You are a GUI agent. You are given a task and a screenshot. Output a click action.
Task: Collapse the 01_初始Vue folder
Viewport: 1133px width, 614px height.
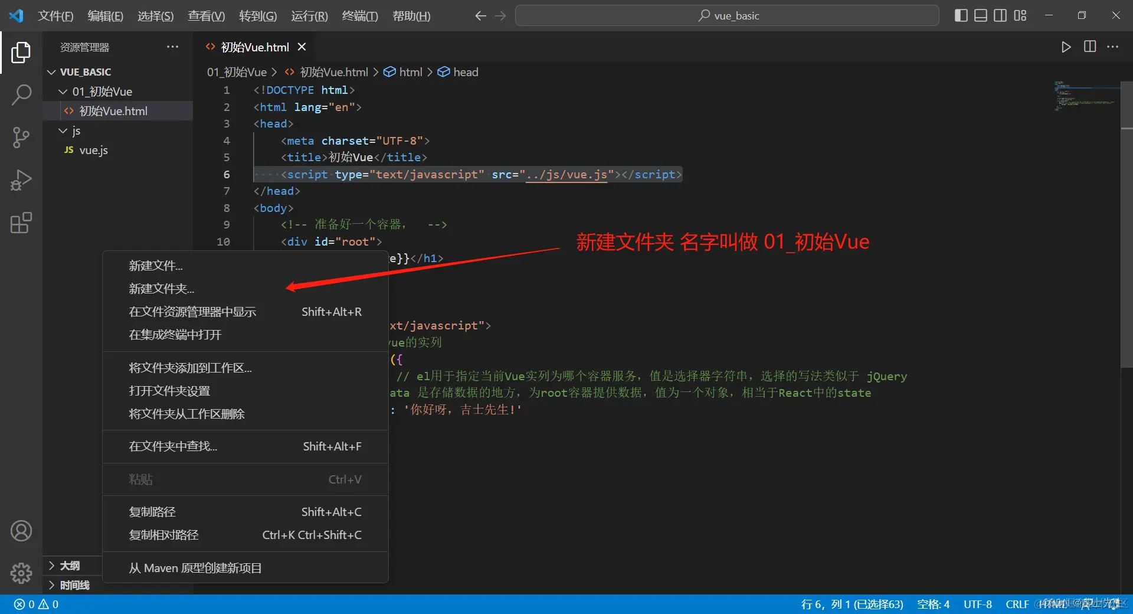pos(118,92)
